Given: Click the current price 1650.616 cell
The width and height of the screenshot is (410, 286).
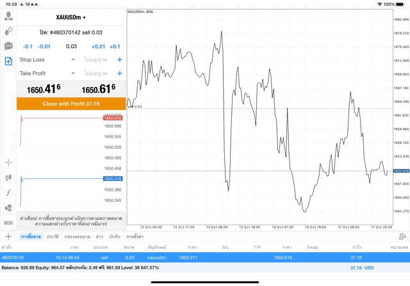Looking at the screenshot, I should (283, 258).
